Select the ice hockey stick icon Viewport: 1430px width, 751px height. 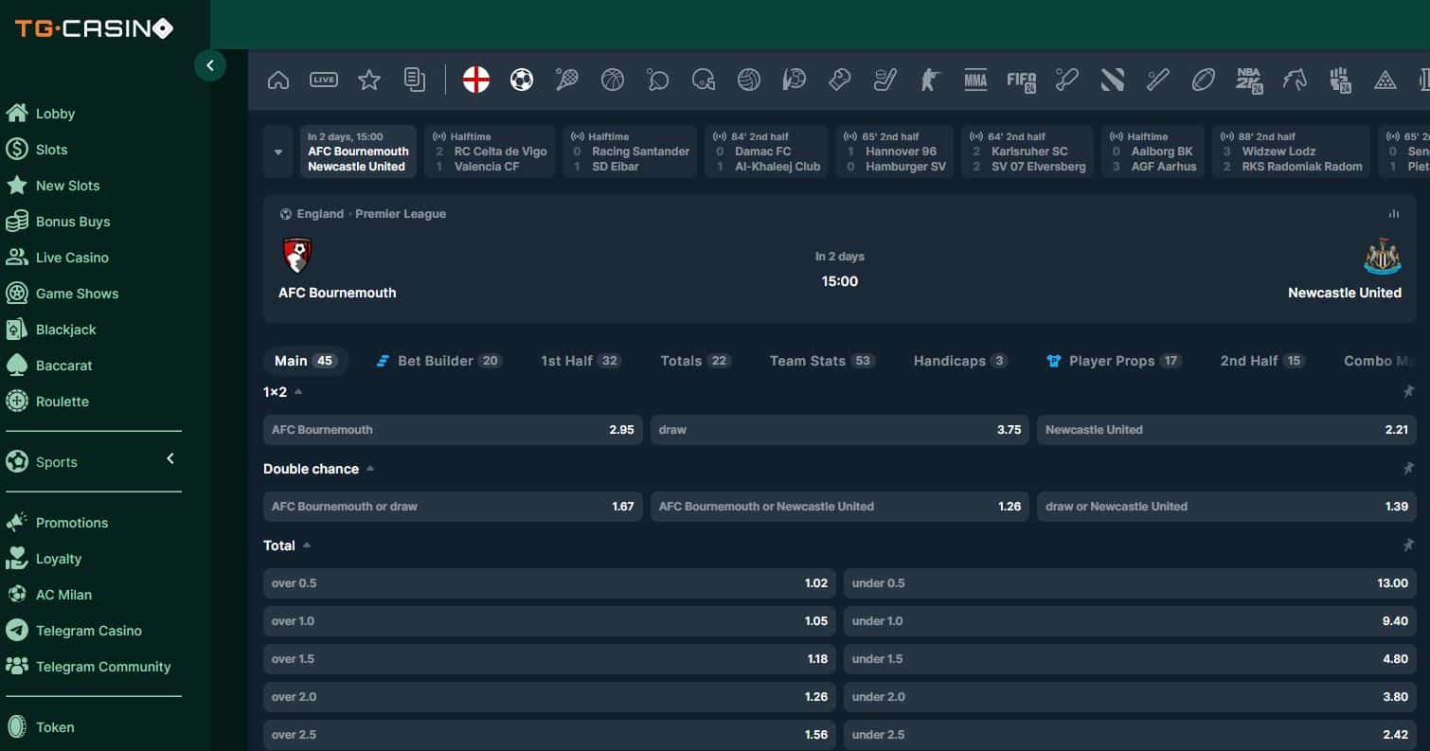[885, 80]
